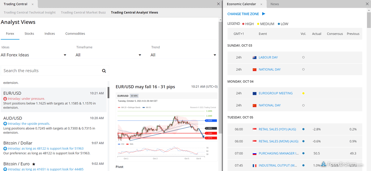This screenshot has width=371, height=171.
Task: Click the Russia flag for Purchasing Manager
Action: [254, 153]
